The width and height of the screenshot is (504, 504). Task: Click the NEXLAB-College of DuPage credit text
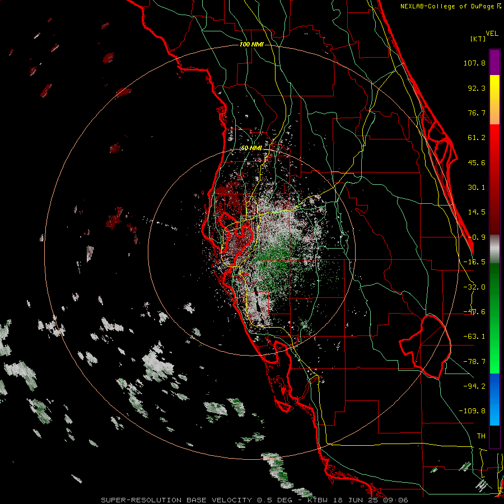[451, 6]
